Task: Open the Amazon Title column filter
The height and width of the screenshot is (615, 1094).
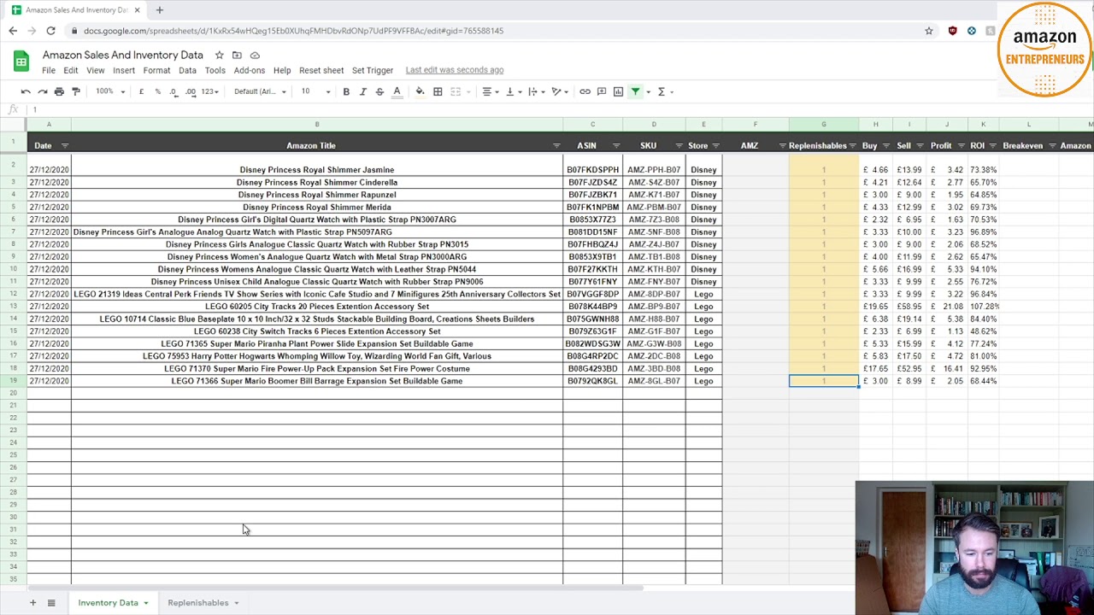Action: 556,146
